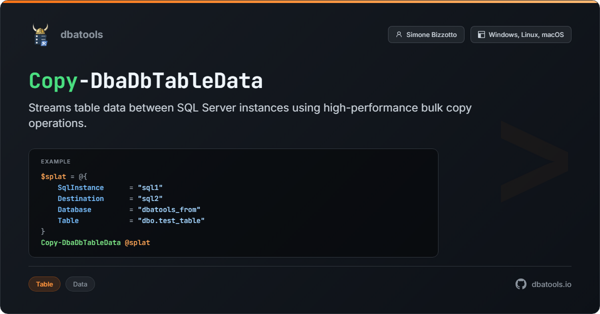Click the $splat variable declaration line
Screen dimensions: 600x314
[x=64, y=176]
